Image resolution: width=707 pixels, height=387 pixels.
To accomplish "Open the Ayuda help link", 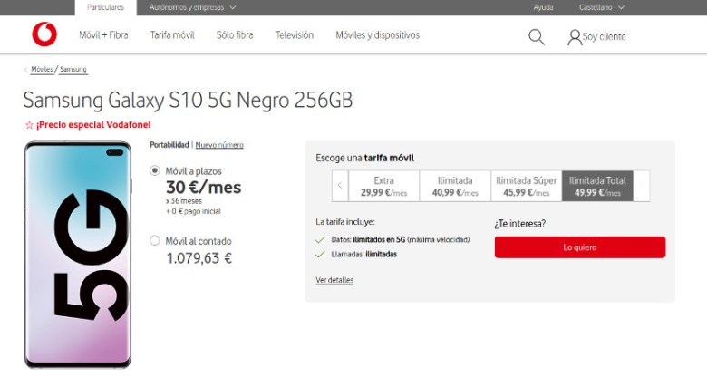I will 543,7.
